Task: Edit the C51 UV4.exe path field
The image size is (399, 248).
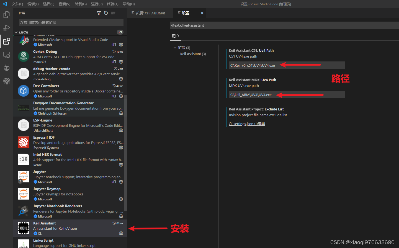Action: pos(287,65)
